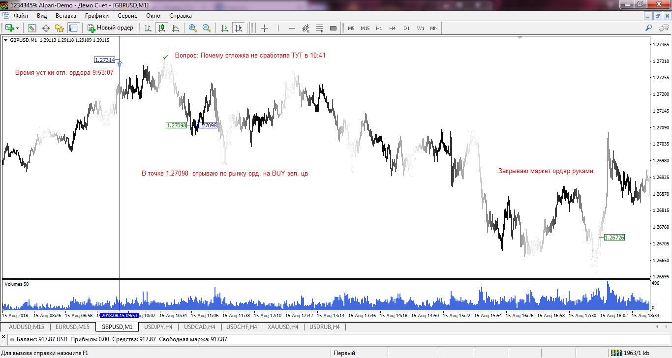The image size is (672, 358).
Task: Set timeframe to M15
Action: coord(365,28)
